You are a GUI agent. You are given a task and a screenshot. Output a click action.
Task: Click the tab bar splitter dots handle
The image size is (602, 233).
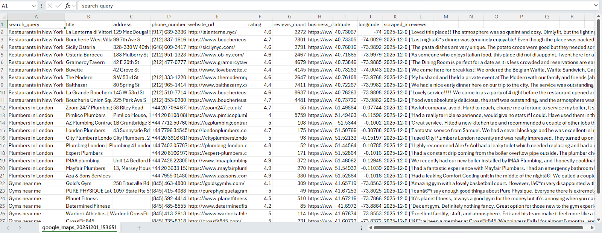[x=361, y=228]
